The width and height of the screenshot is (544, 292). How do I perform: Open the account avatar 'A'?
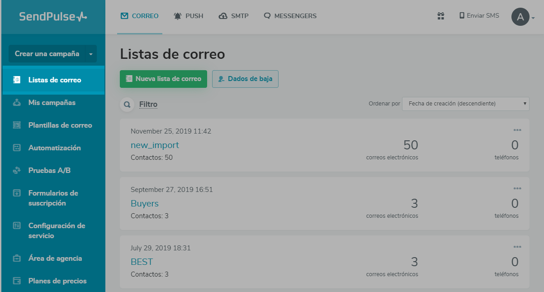point(520,17)
